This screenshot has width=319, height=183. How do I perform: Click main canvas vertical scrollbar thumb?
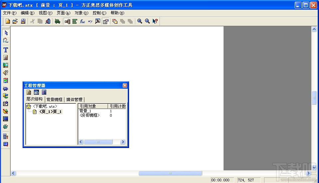tap(314, 98)
